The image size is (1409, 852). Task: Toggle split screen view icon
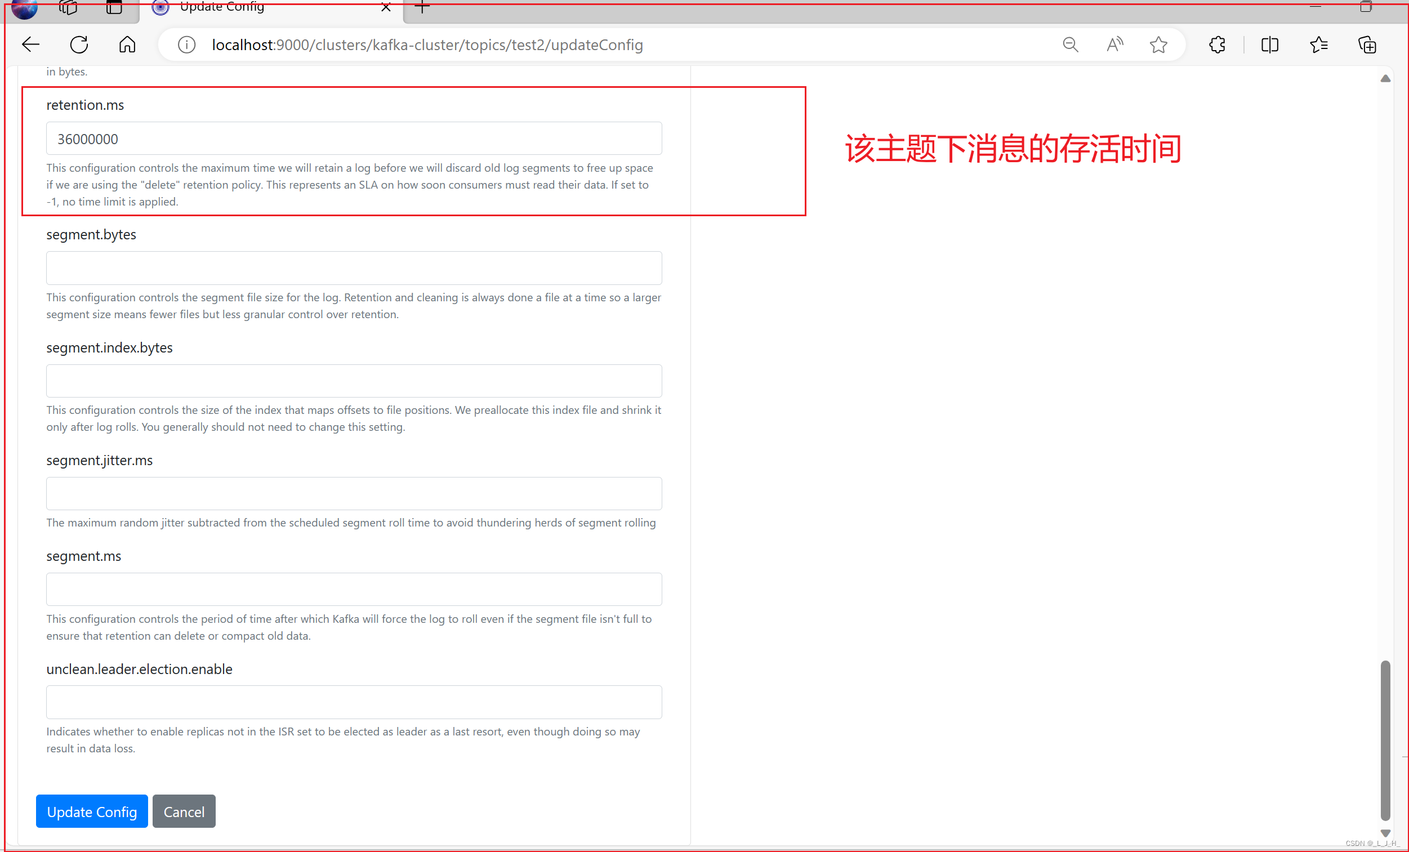[1269, 44]
